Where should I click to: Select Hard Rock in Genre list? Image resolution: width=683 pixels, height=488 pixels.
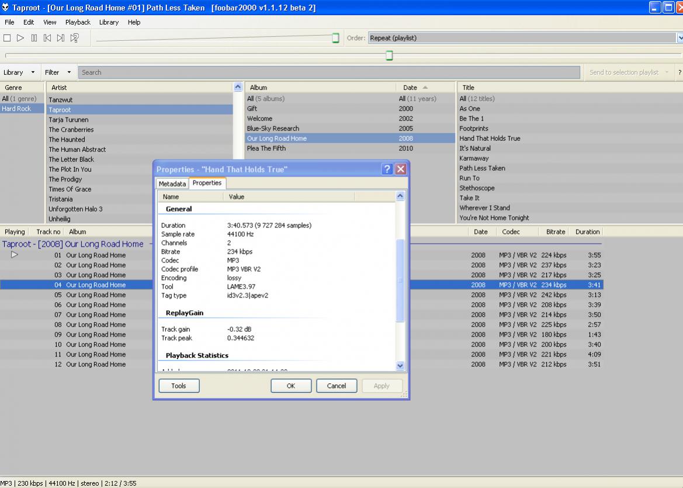(22, 109)
